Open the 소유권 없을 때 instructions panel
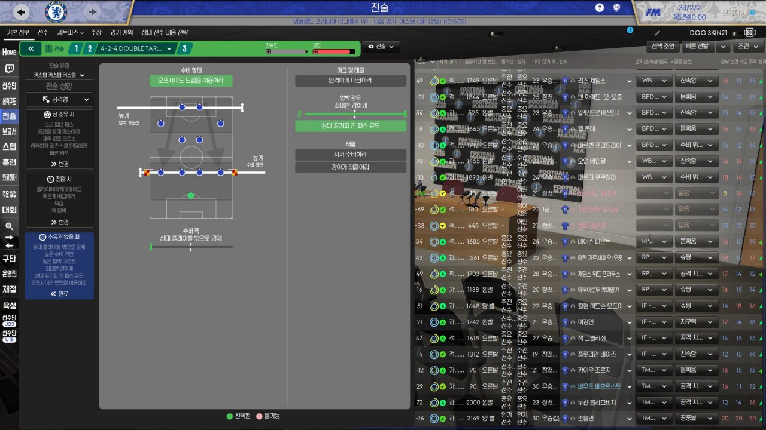Image resolution: width=766 pixels, height=430 pixels. [x=60, y=265]
